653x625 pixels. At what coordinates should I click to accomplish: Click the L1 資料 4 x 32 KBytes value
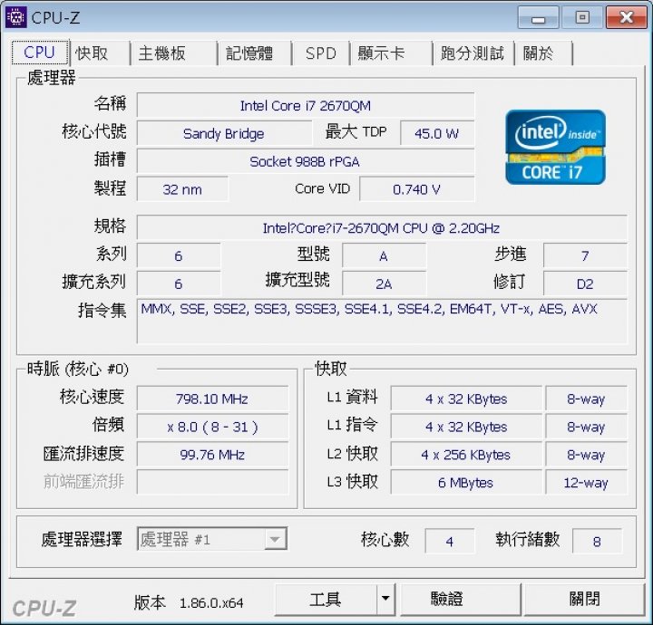pos(466,399)
